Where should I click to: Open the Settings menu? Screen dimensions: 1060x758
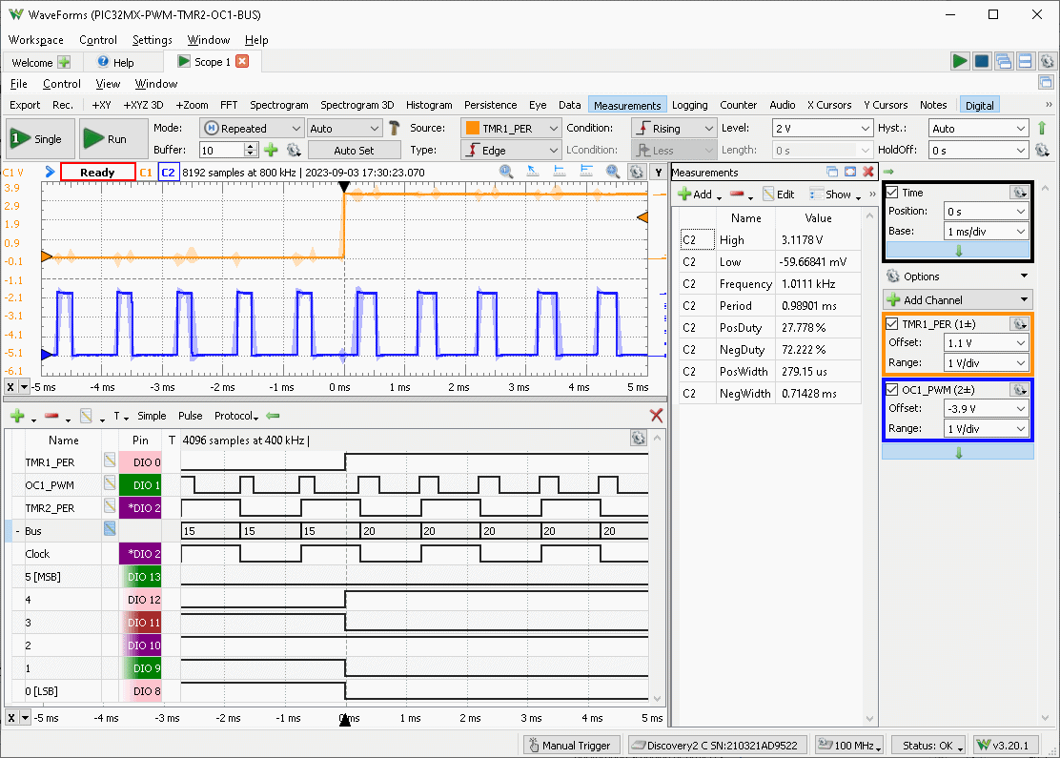pos(152,40)
